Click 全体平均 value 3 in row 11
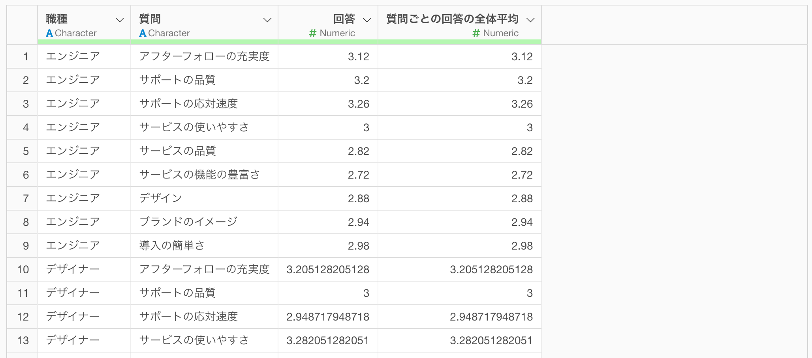The height and width of the screenshot is (358, 812). (x=530, y=293)
